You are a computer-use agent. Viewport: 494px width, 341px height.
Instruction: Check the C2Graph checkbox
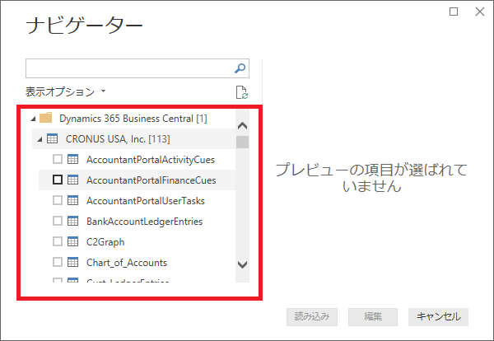pyautogui.click(x=58, y=241)
